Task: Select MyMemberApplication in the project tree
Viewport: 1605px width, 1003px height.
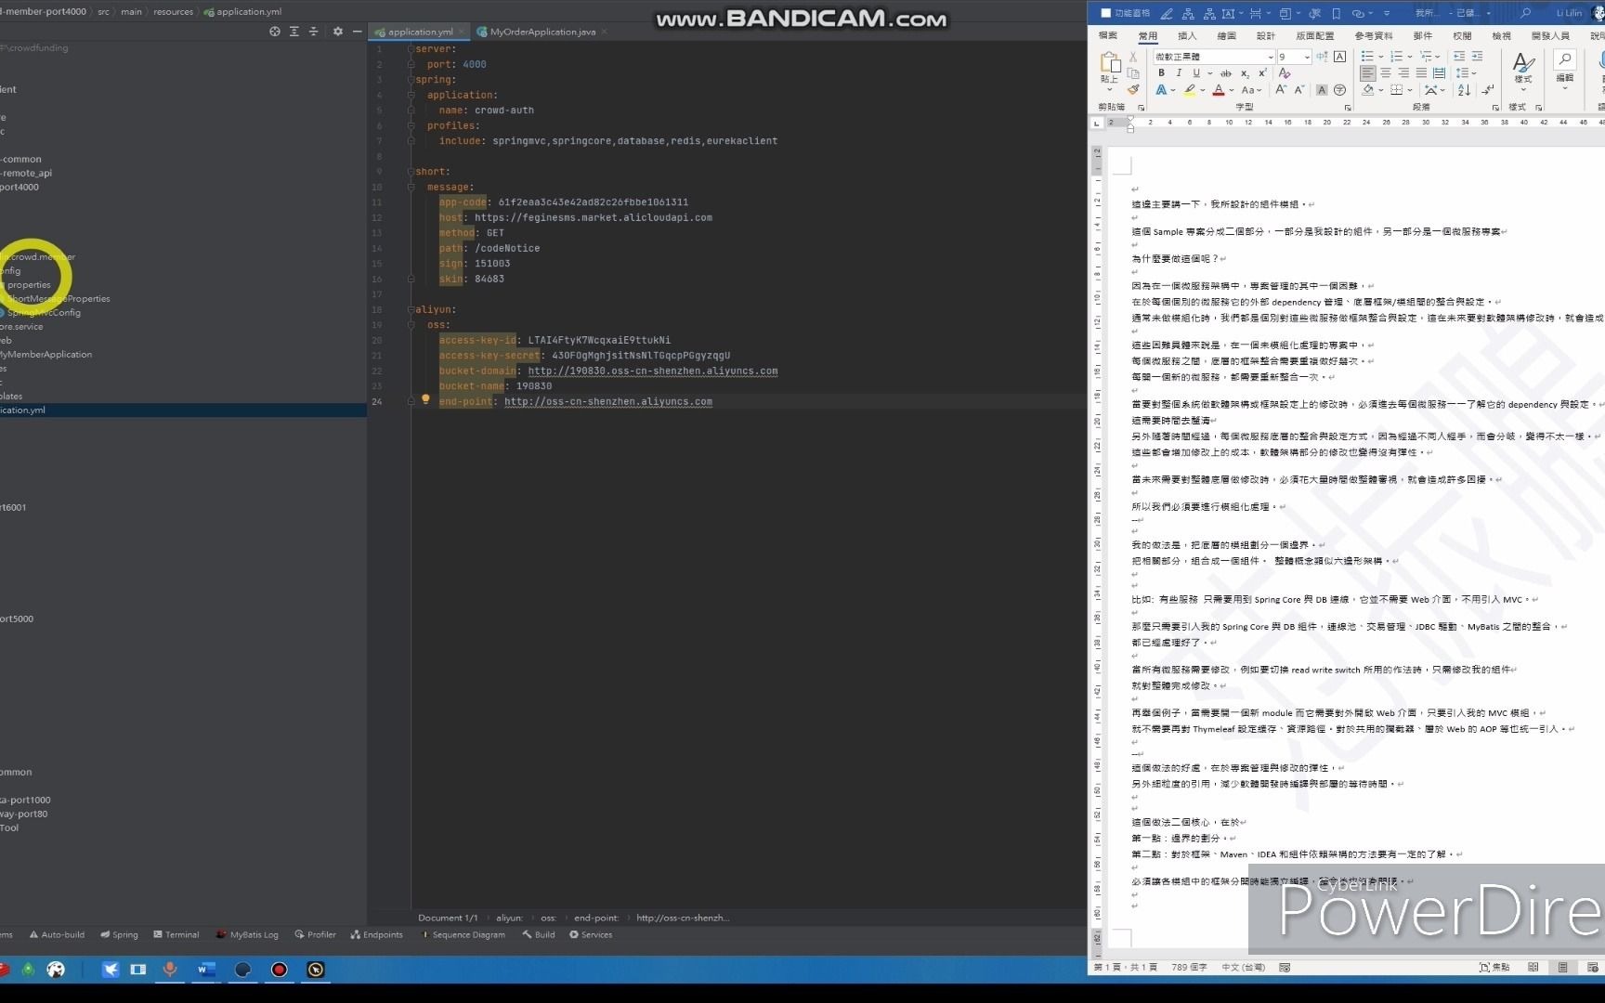Action: (x=46, y=354)
